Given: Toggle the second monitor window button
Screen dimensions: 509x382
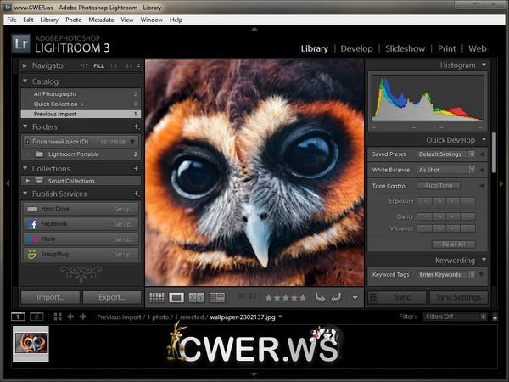Looking at the screenshot, I should 36,317.
